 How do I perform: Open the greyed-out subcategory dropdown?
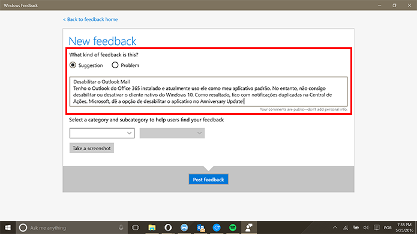[x=172, y=133]
